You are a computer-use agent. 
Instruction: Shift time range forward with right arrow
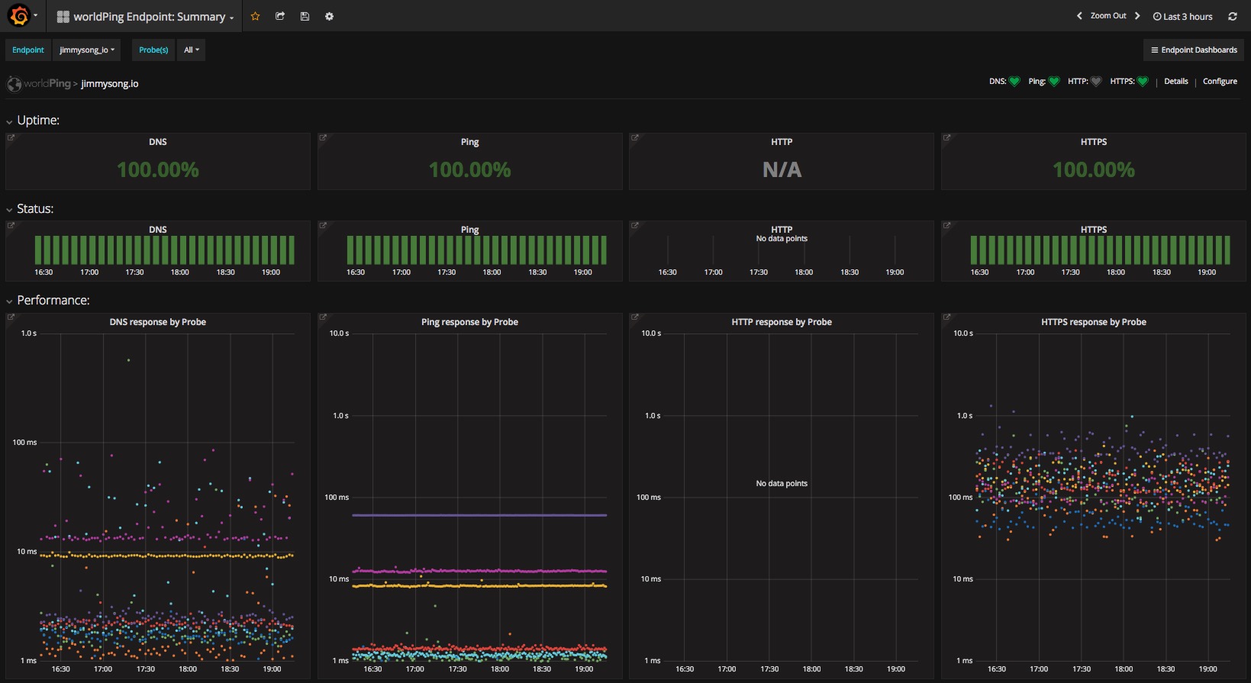[x=1137, y=16]
